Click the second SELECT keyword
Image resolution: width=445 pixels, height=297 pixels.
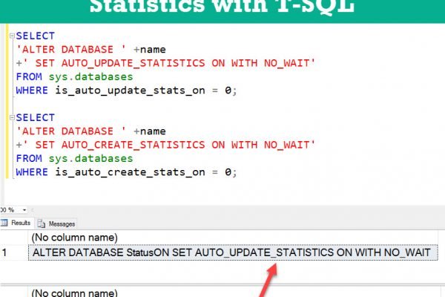[x=35, y=117]
